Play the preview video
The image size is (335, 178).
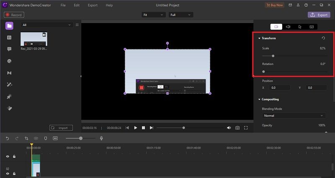(x=135, y=128)
